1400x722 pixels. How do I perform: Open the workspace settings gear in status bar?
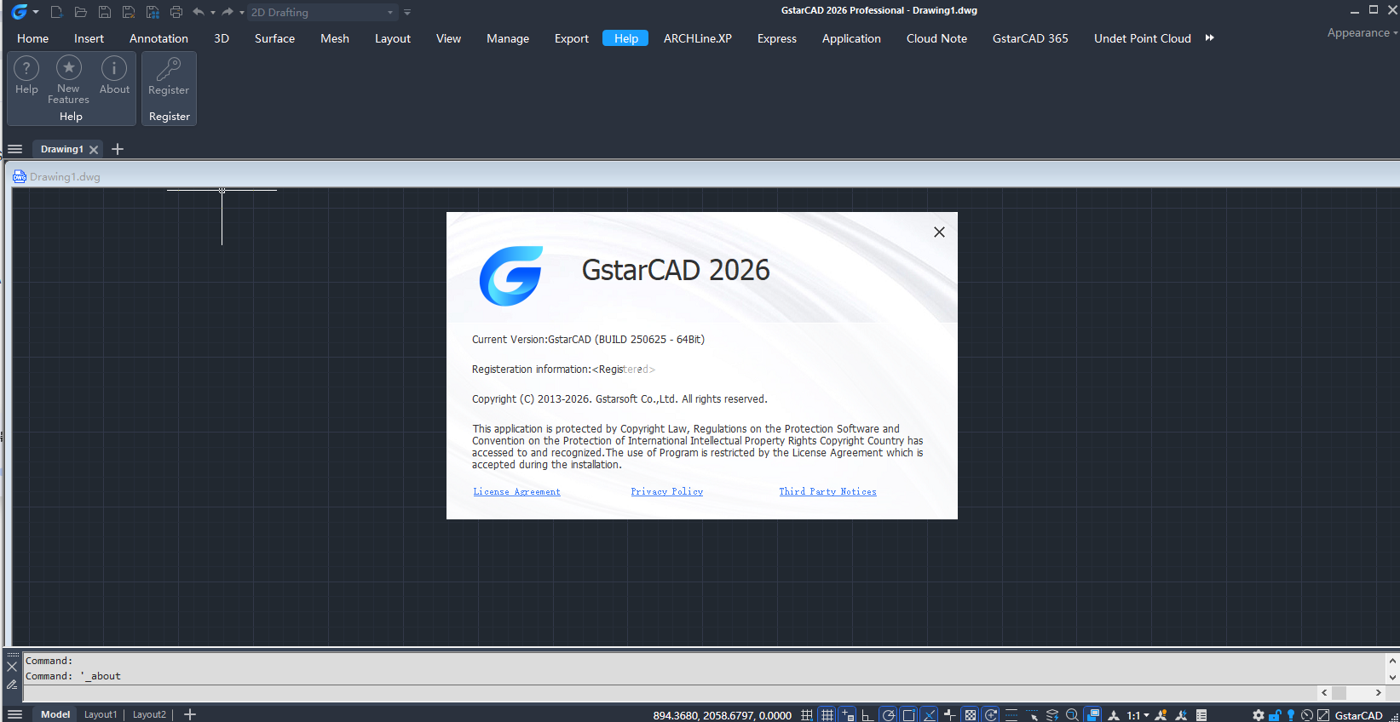pos(1258,715)
